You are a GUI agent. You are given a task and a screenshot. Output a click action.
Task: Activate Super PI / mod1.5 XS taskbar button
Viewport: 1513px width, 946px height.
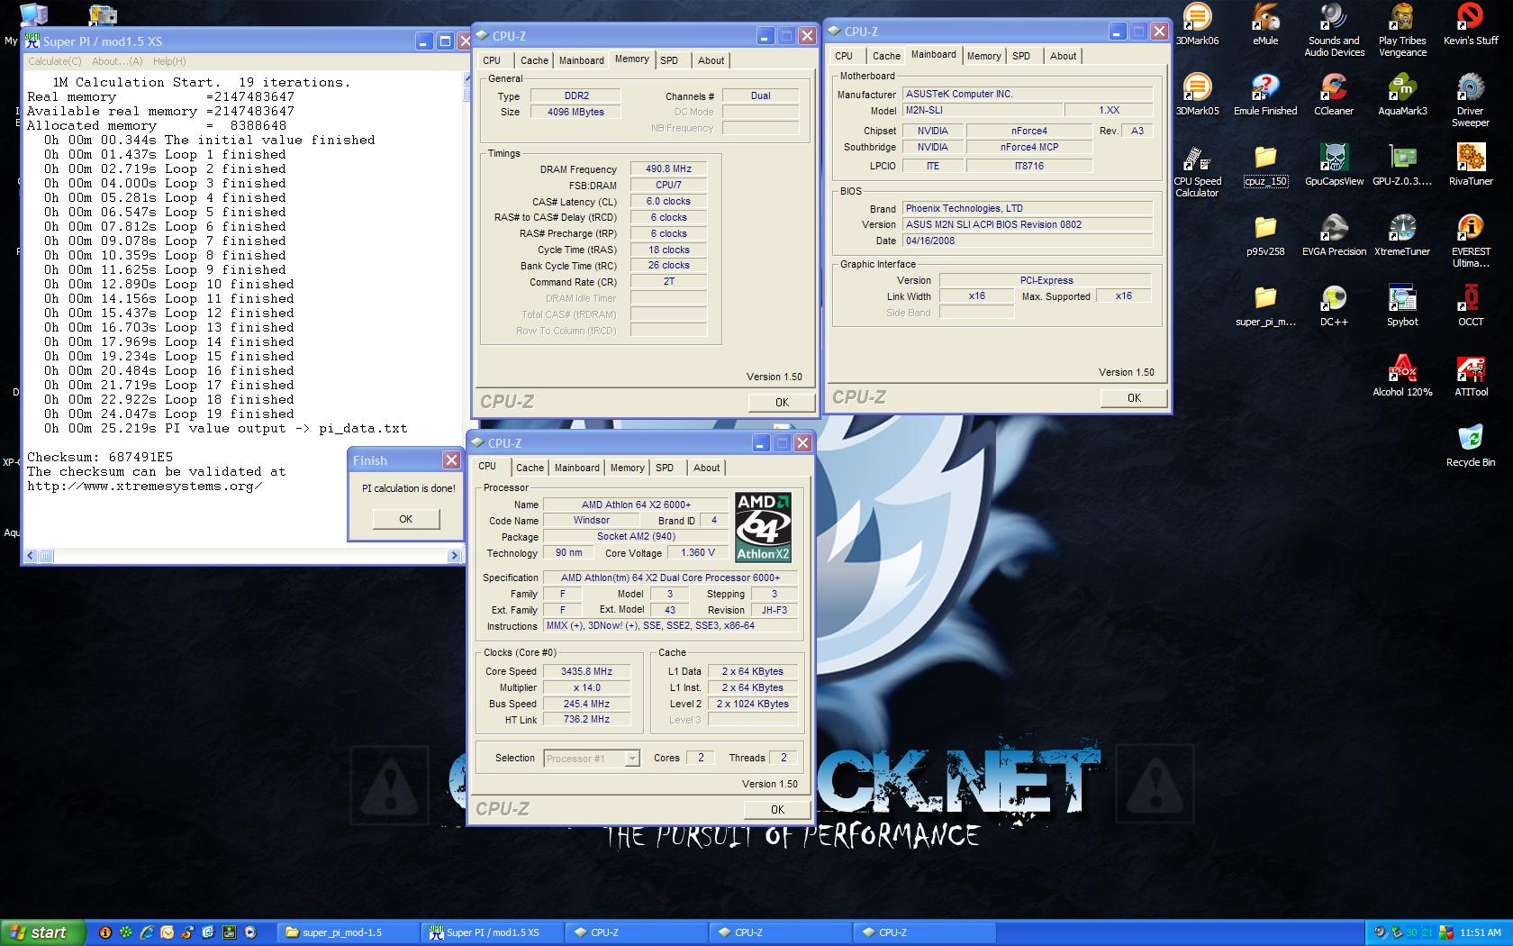493,932
